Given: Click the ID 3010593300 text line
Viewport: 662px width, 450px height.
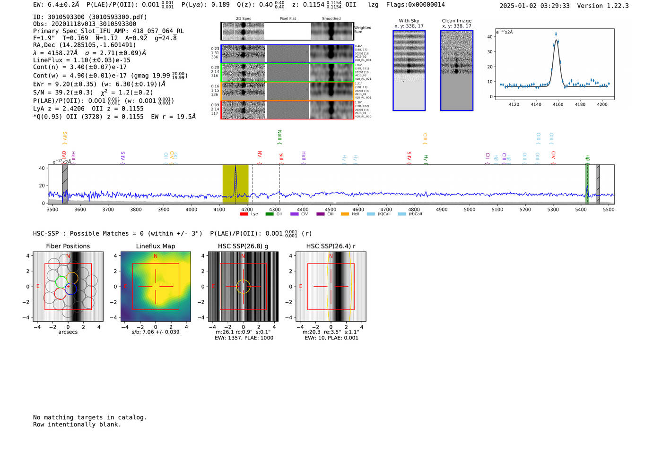Looking at the screenshot, I should click(90, 17).
